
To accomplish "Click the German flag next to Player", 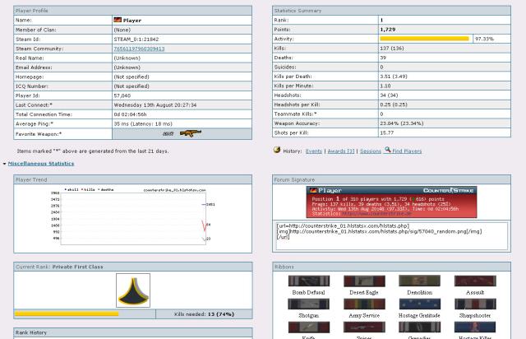I will point(118,19).
